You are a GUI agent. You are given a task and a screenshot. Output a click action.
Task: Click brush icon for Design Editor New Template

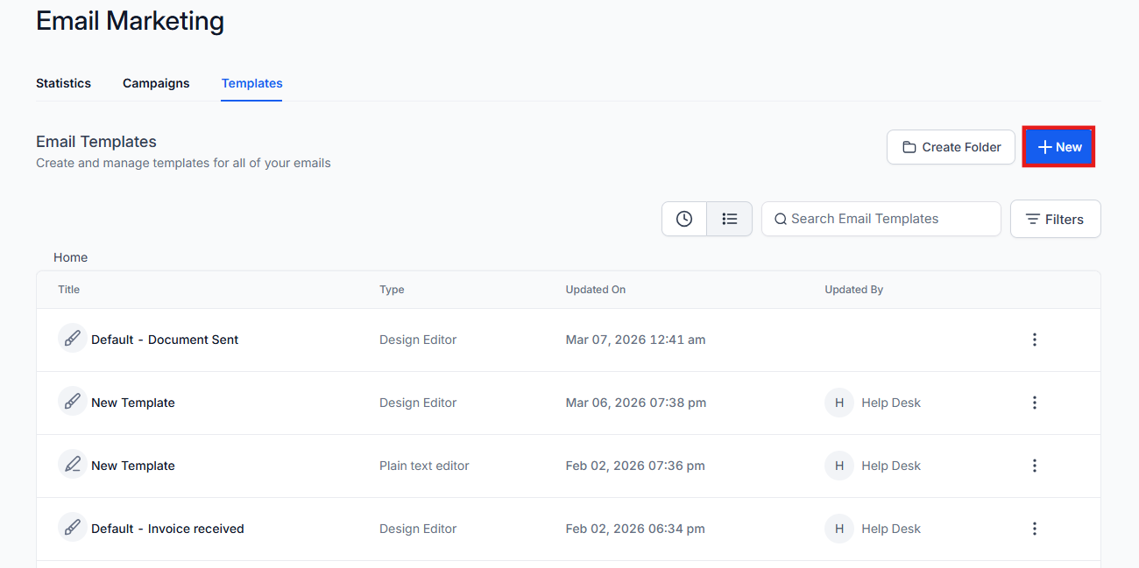pyautogui.click(x=73, y=402)
